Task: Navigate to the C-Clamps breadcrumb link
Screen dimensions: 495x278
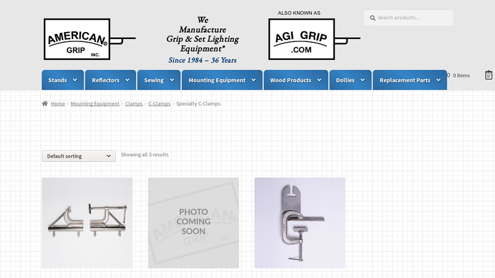Action: coord(159,104)
